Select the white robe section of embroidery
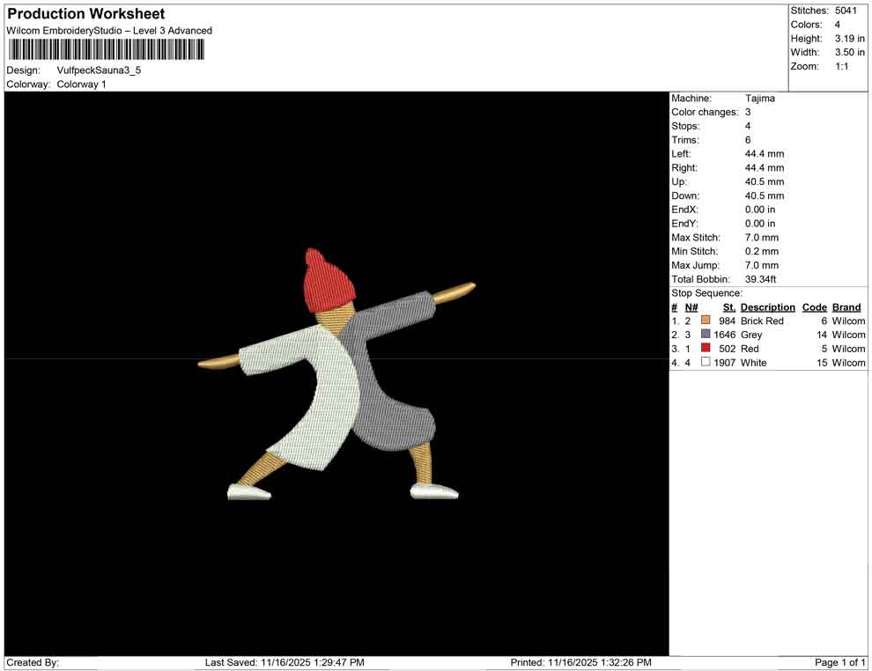The width and height of the screenshot is (872, 671). point(315,396)
